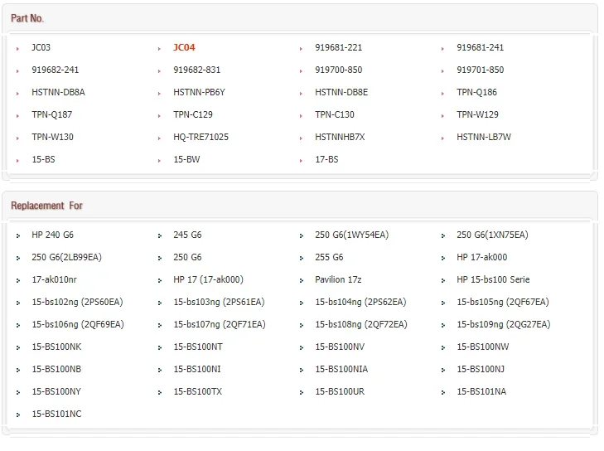
Task: Pick model 15-bs105ng (2QF67EA)
Action: 503,302
